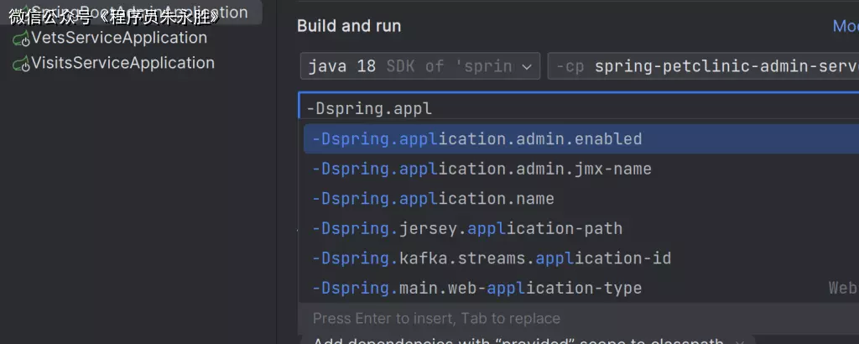
Task: Select the VisitsServiceApplication run configuration
Action: tap(122, 63)
